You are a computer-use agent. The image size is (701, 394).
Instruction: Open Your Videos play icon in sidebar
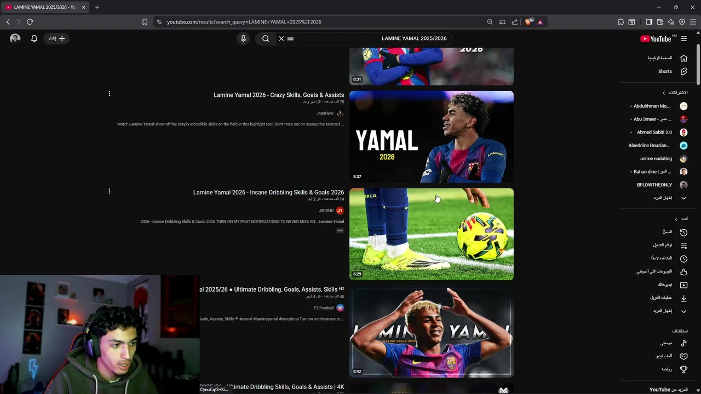683,285
